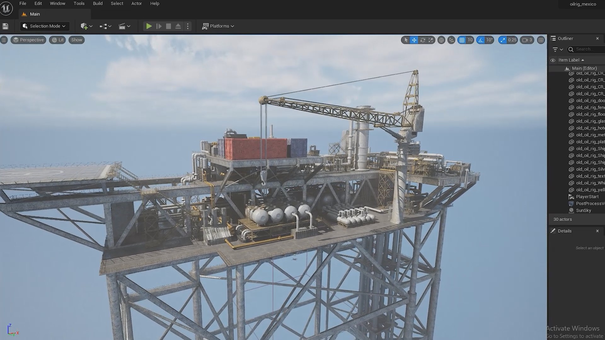Select PlayerStart in the Outliner
The height and width of the screenshot is (340, 605).
coord(587,197)
